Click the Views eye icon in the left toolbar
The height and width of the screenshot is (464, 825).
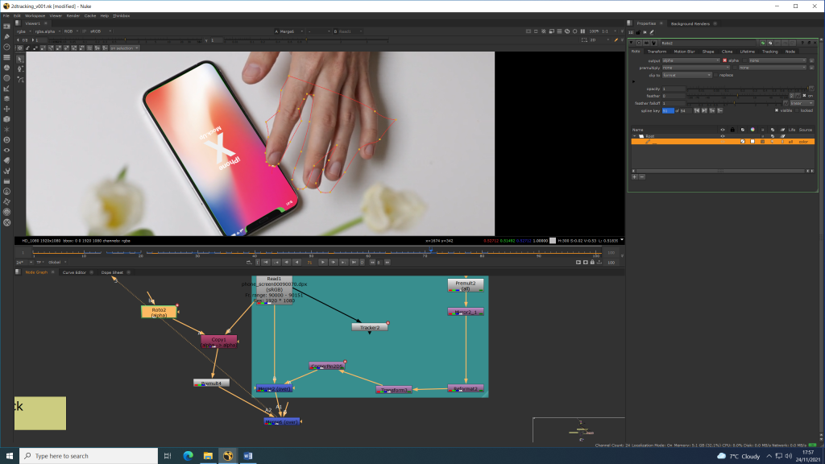point(6,150)
